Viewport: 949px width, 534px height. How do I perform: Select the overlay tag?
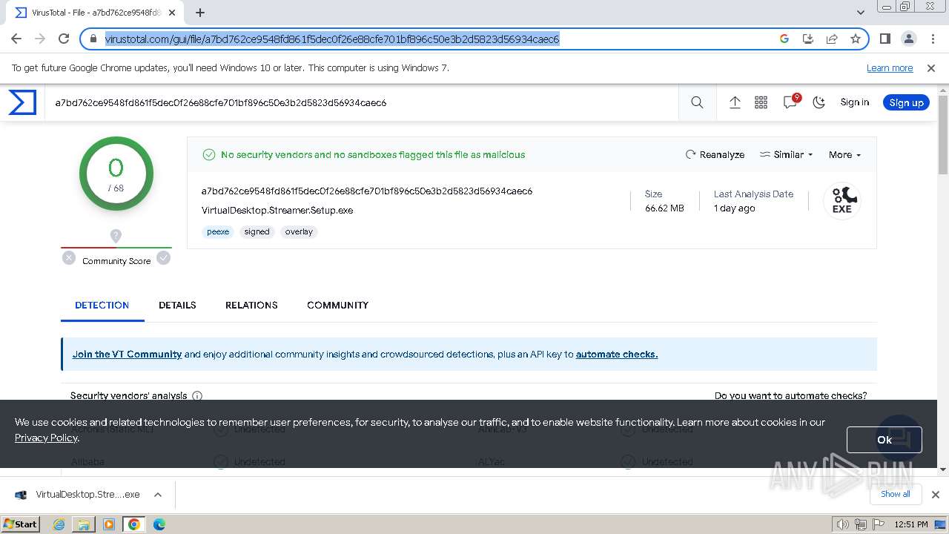(299, 231)
